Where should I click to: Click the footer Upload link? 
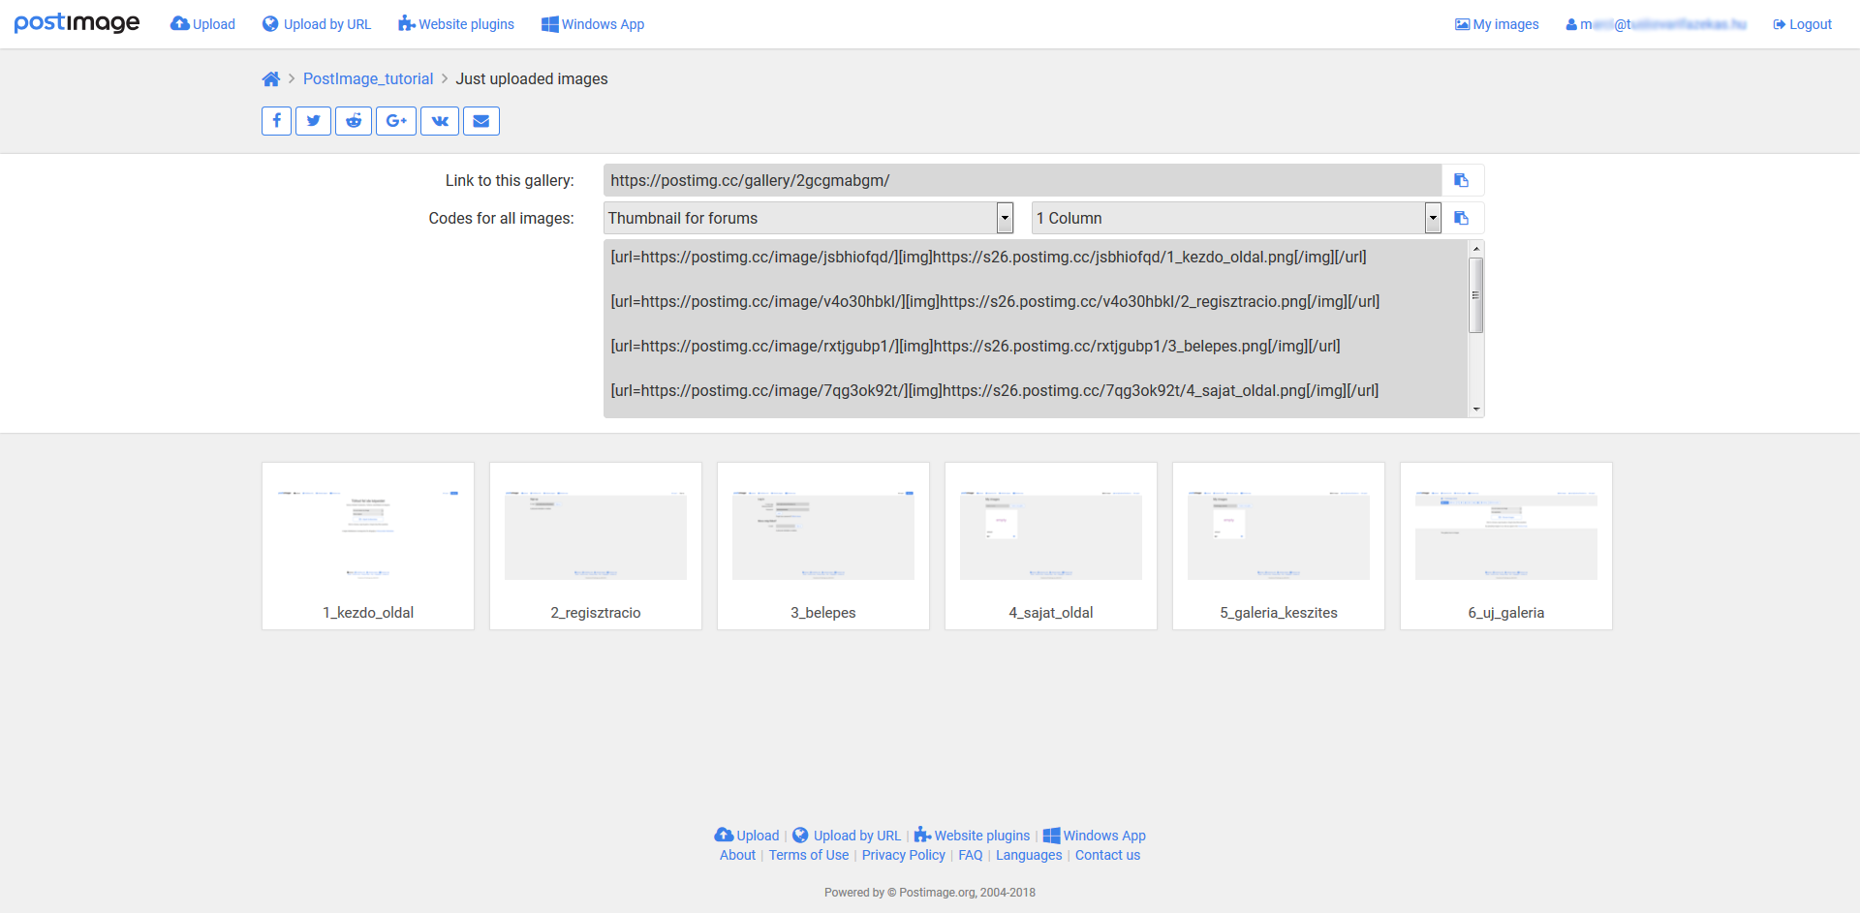point(747,836)
